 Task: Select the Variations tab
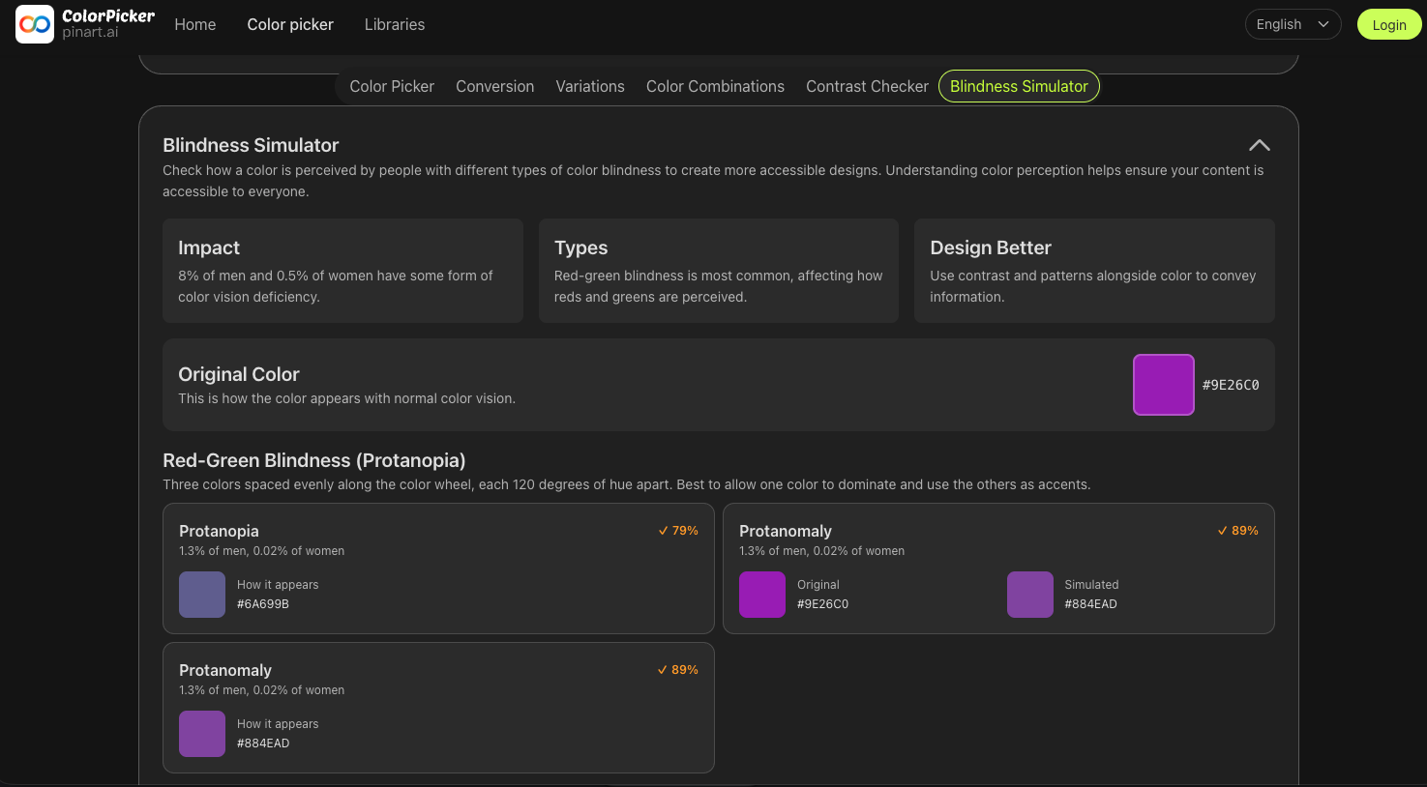(x=590, y=86)
